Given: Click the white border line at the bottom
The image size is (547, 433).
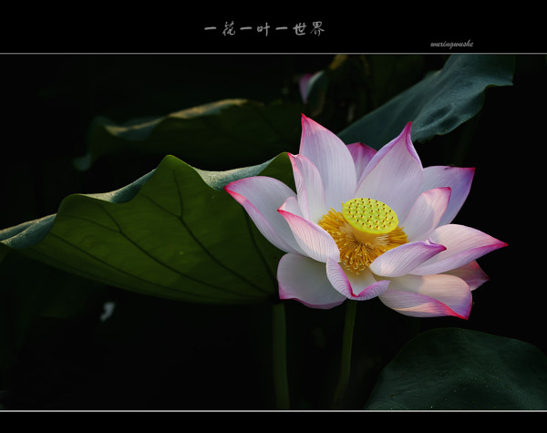Looking at the screenshot, I should point(273,411).
